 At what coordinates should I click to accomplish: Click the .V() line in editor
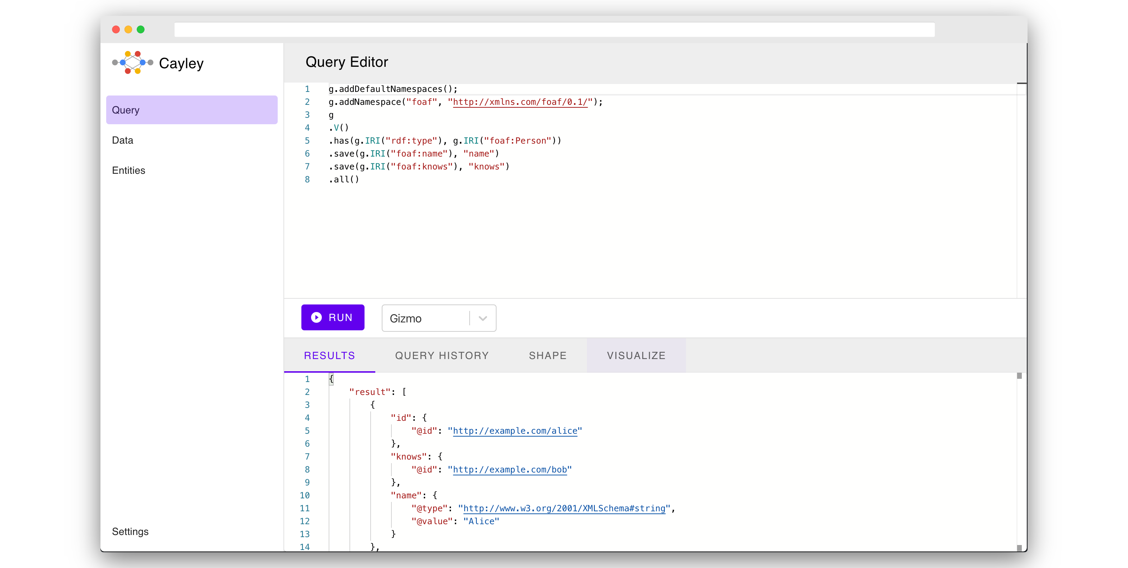point(339,128)
